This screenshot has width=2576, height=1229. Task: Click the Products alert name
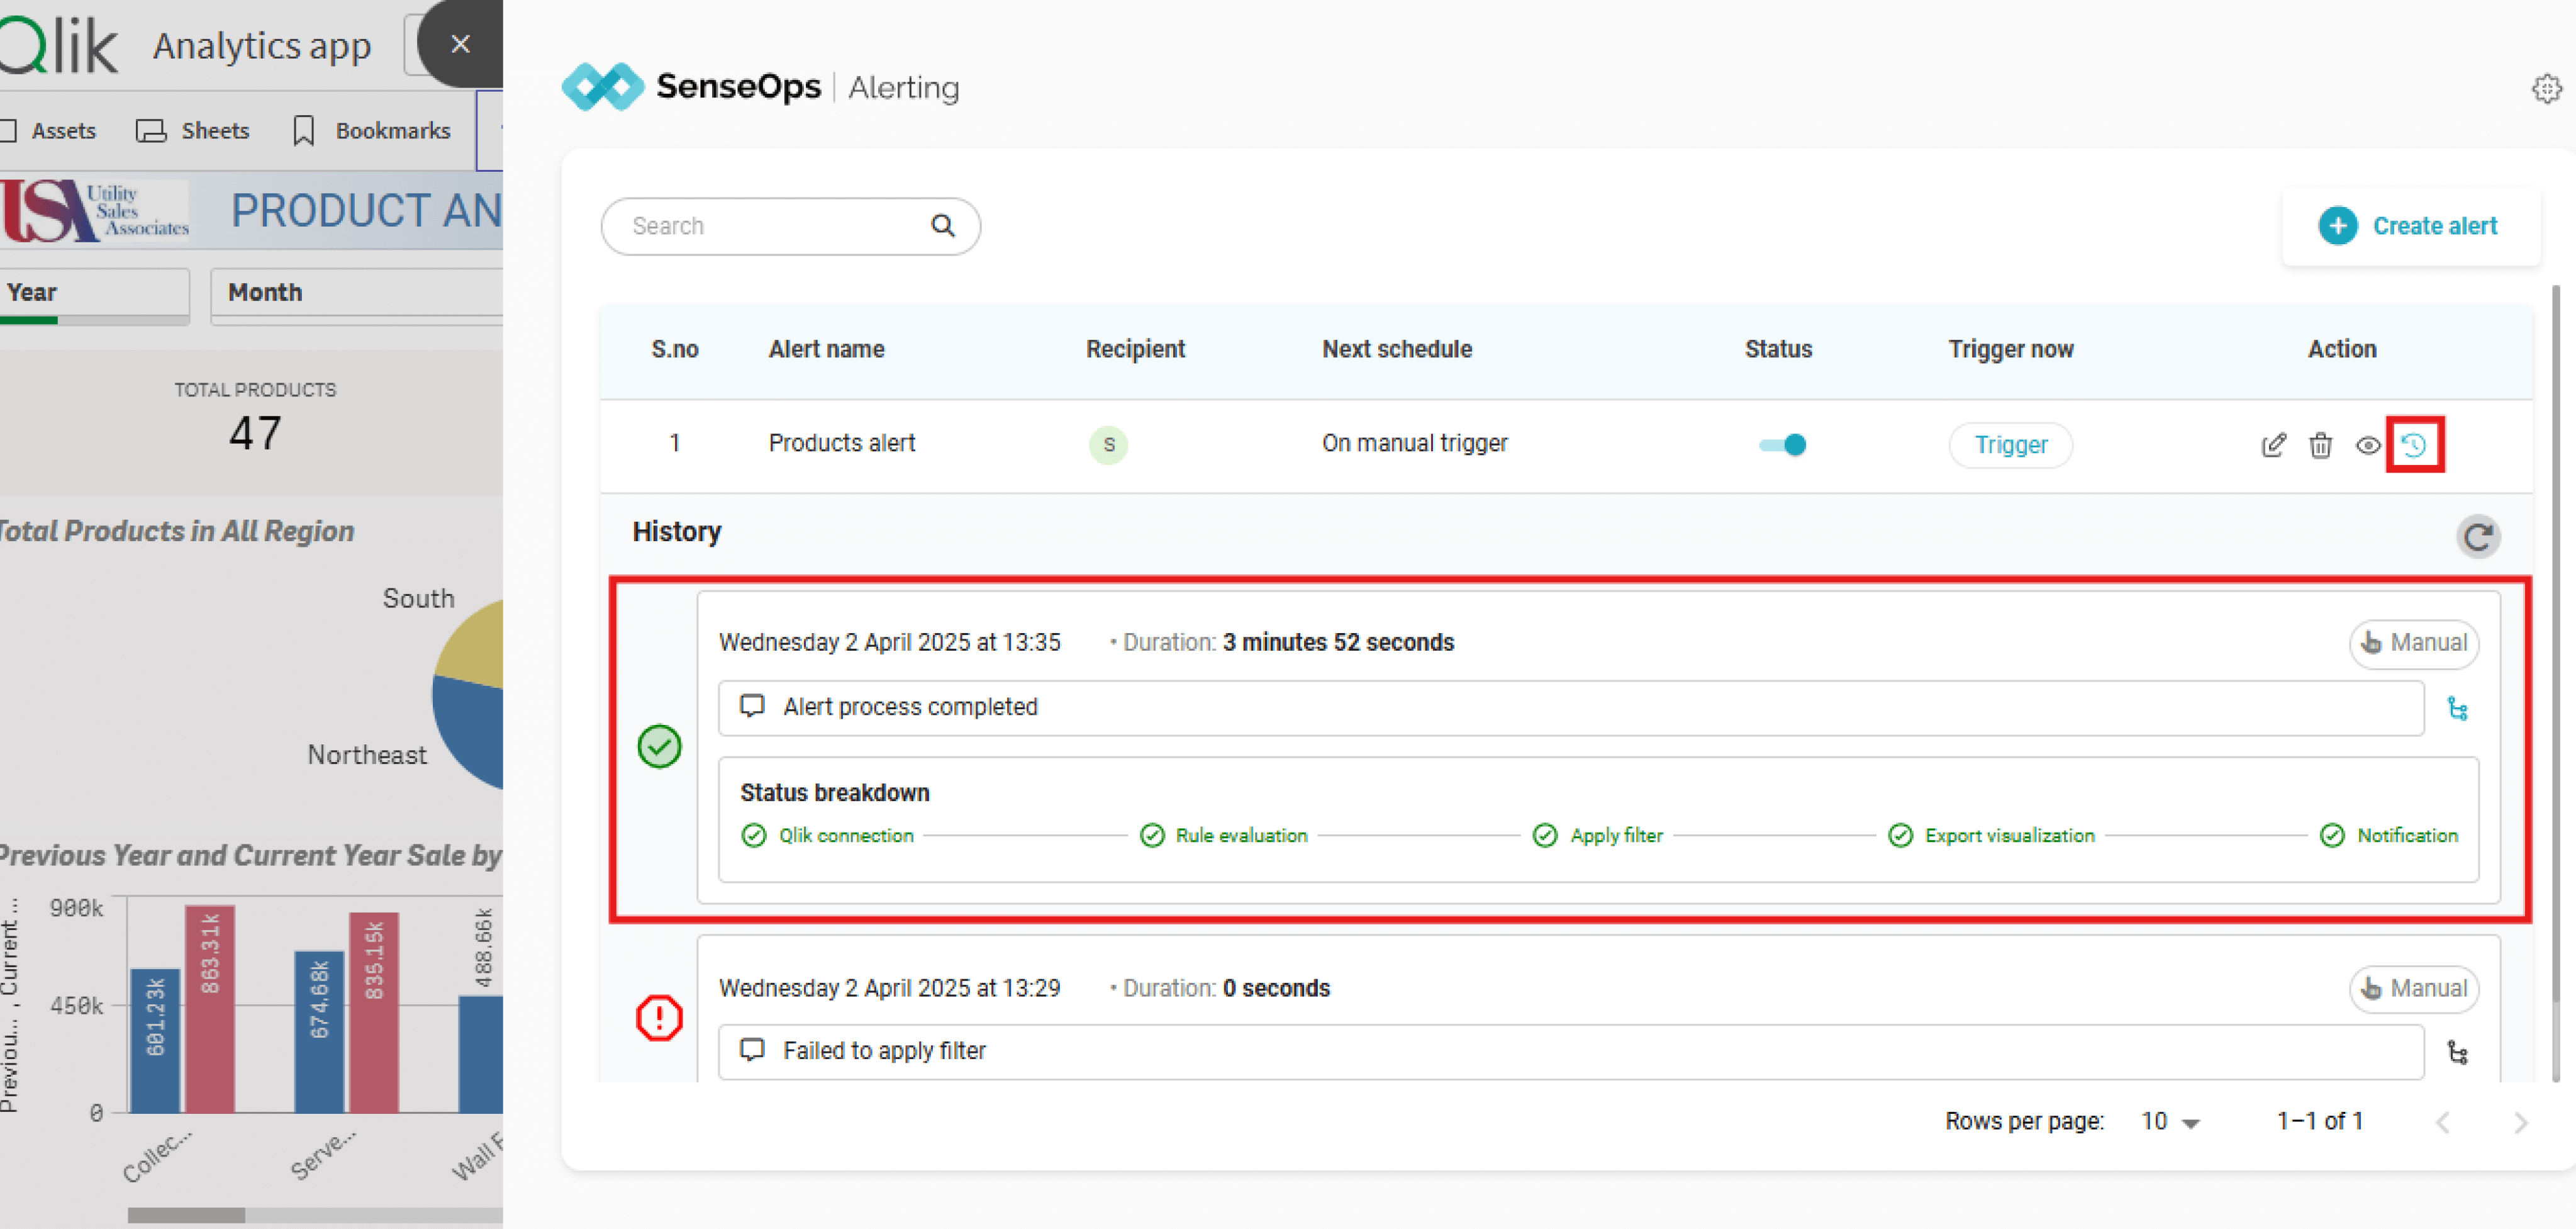click(841, 443)
